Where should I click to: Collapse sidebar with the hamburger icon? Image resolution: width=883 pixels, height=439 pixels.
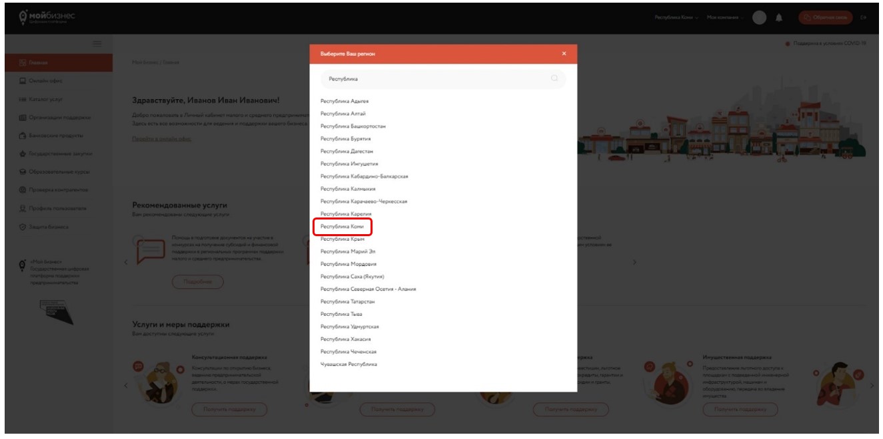tap(97, 43)
